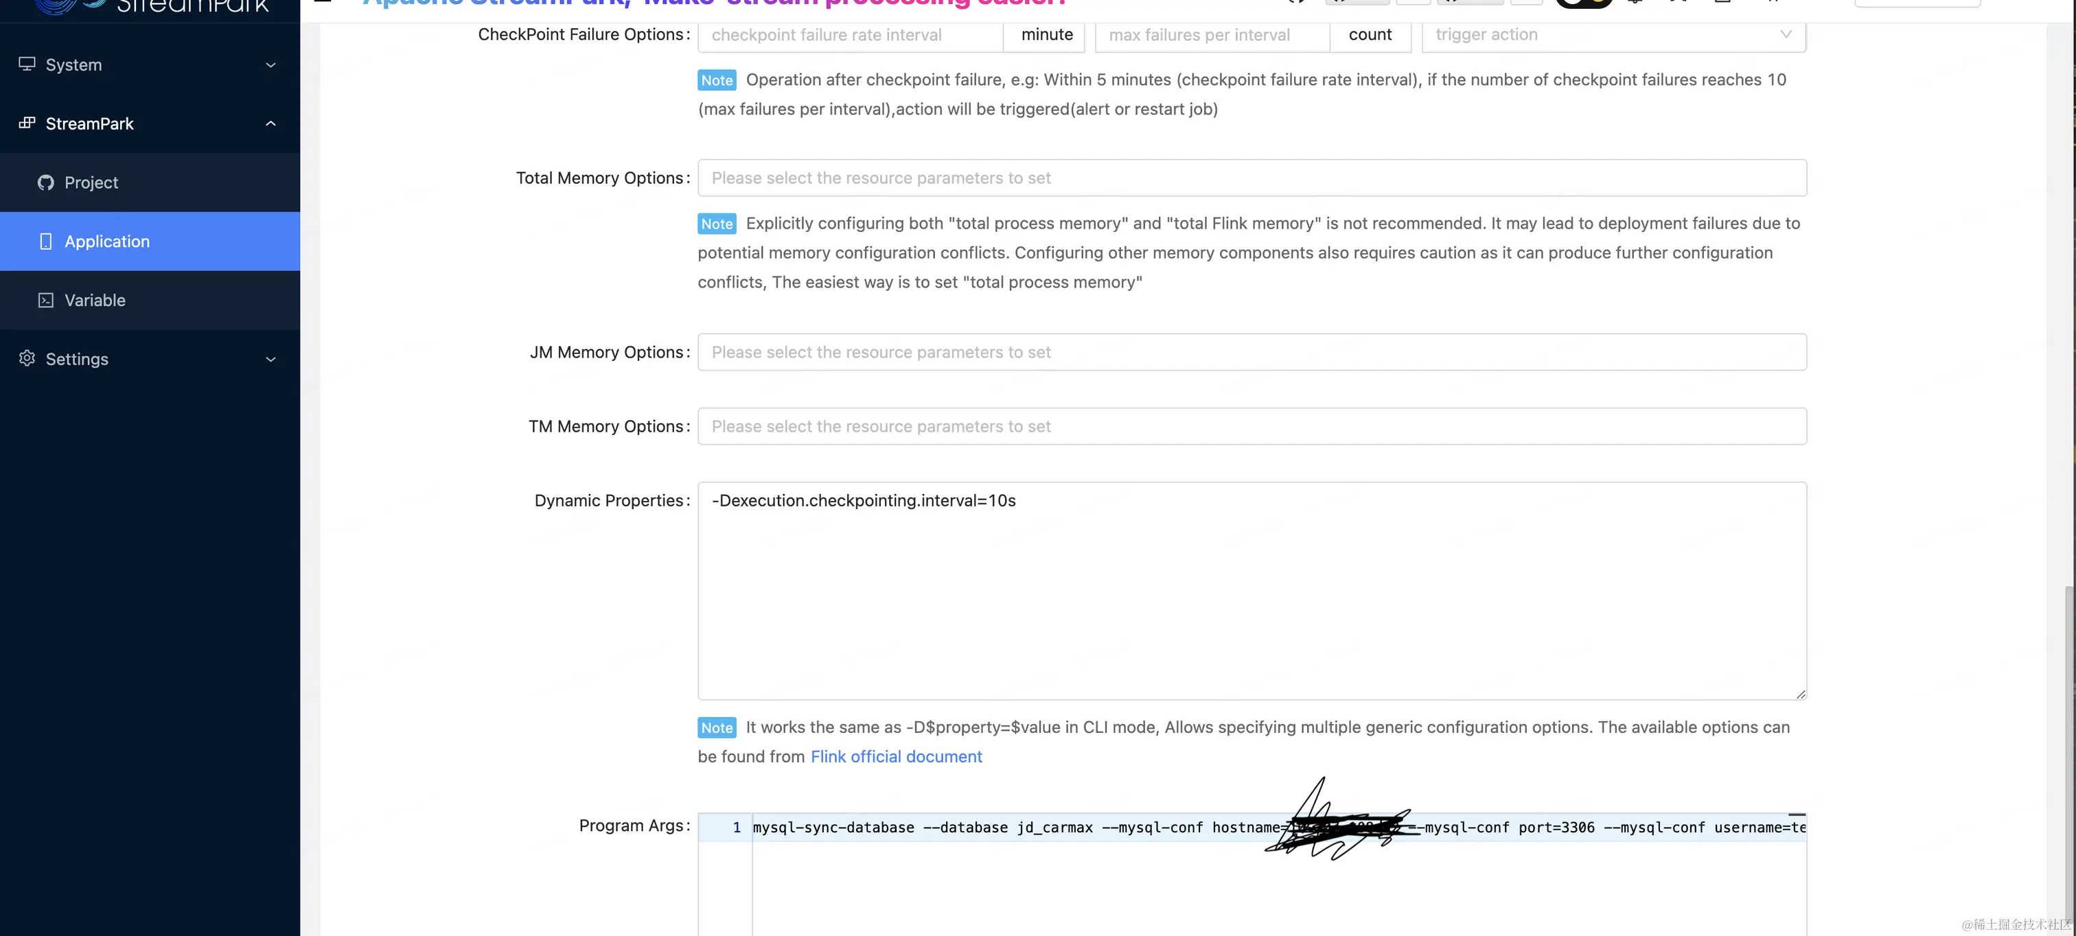Open the Project menu item

(x=150, y=182)
